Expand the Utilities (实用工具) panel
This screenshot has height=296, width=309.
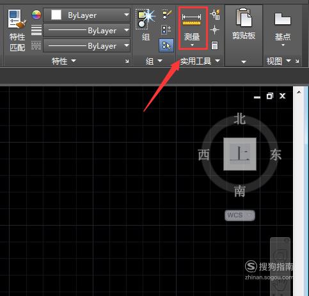(200, 61)
